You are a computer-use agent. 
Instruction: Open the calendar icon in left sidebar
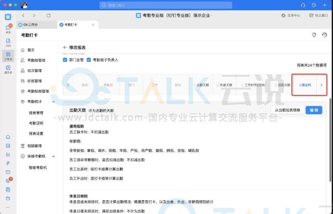pyautogui.click(x=8, y=146)
